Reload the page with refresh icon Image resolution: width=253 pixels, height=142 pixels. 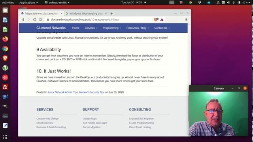[34, 19]
